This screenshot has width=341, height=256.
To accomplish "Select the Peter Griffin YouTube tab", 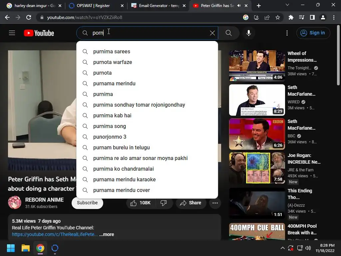I will [214, 6].
